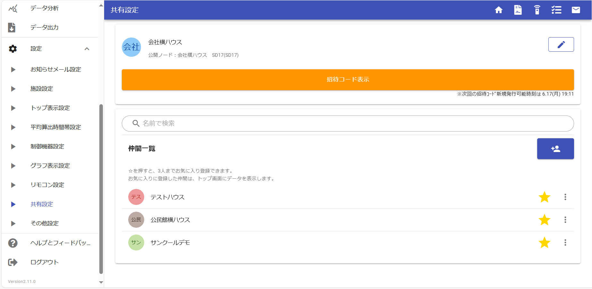The height and width of the screenshot is (289, 592).
Task: Click the 会社 avatar circle
Action: (x=131, y=47)
